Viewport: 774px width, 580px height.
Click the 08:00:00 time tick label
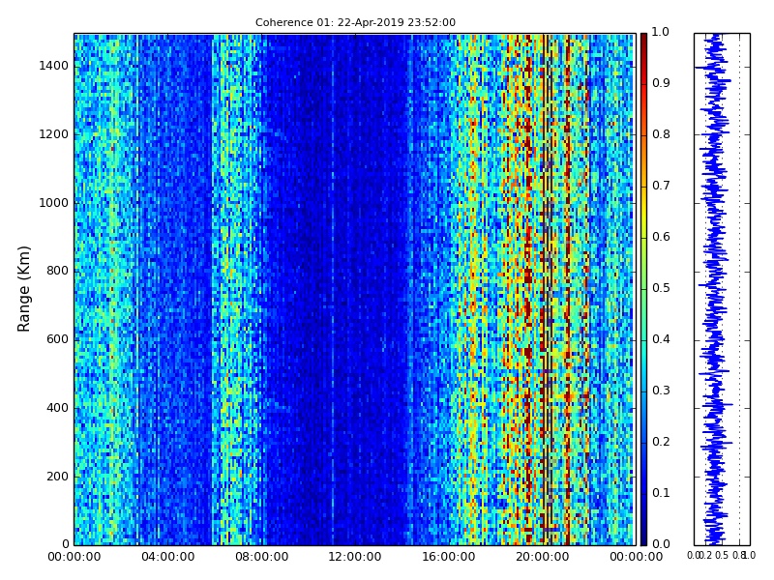[261, 558]
